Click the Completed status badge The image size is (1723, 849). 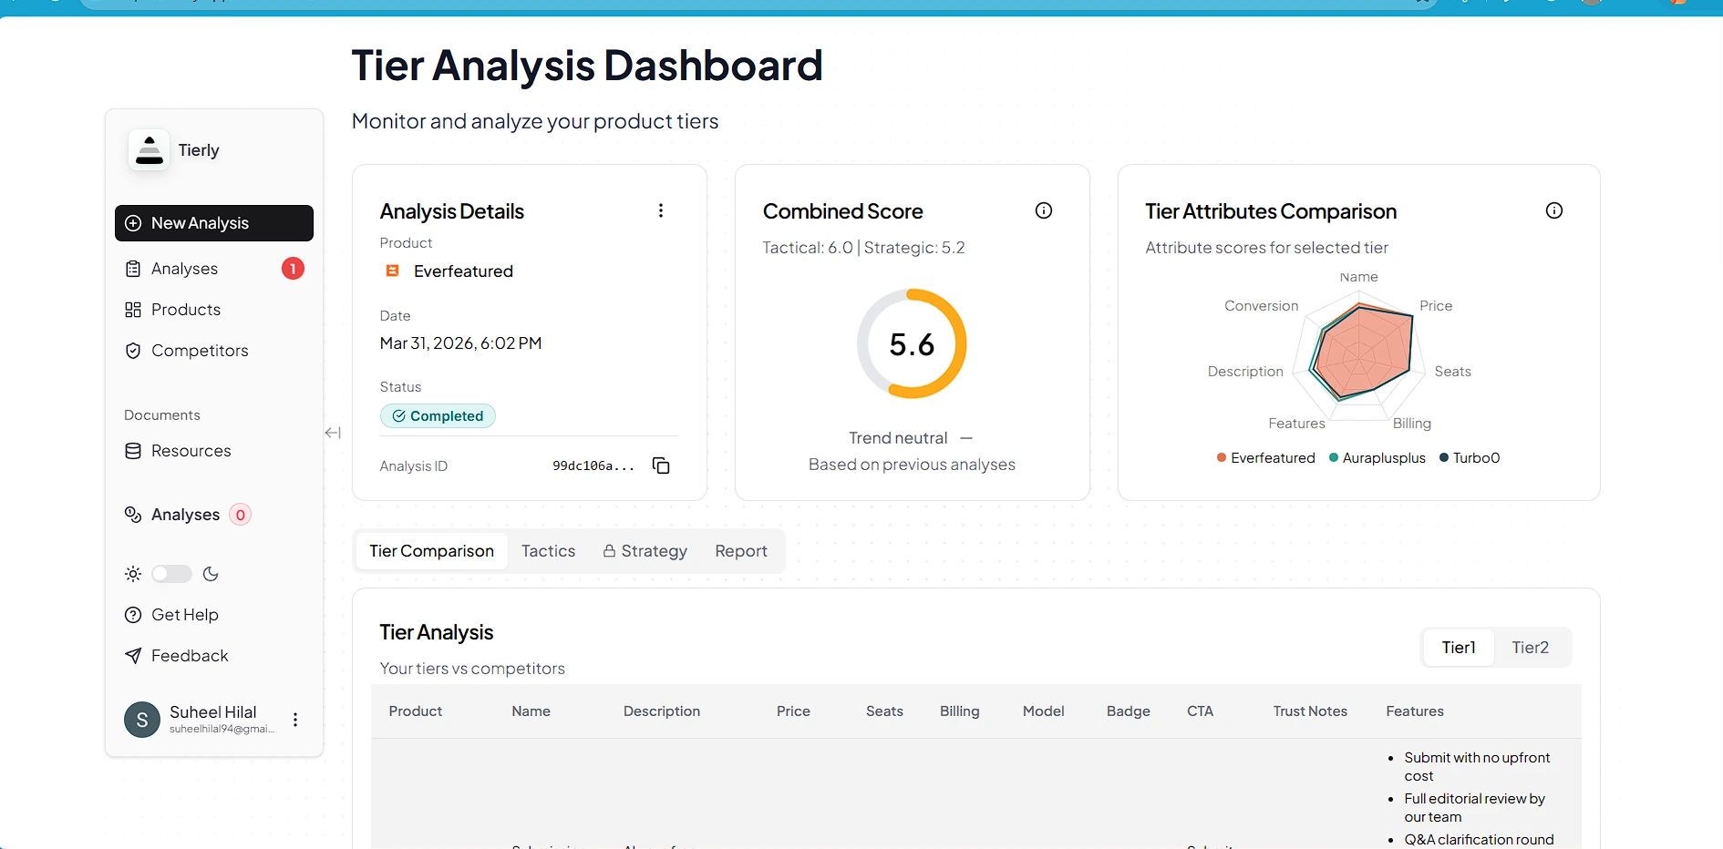[438, 416]
